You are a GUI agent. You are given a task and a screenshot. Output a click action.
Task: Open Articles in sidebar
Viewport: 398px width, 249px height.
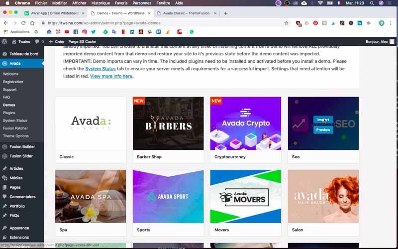22,168
